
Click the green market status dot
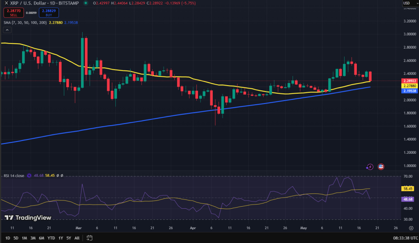coord(86,3)
